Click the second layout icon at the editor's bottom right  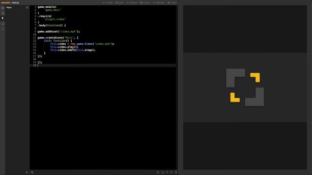(163, 172)
